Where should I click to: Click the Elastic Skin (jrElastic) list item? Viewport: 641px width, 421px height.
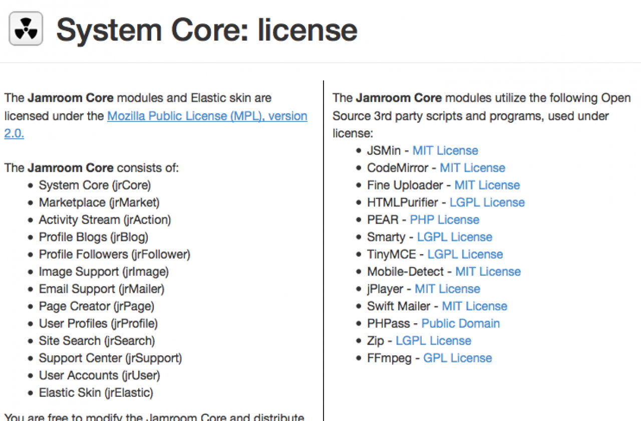96,392
